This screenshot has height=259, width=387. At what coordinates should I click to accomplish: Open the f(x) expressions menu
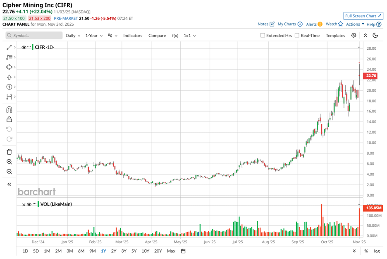pos(175,36)
